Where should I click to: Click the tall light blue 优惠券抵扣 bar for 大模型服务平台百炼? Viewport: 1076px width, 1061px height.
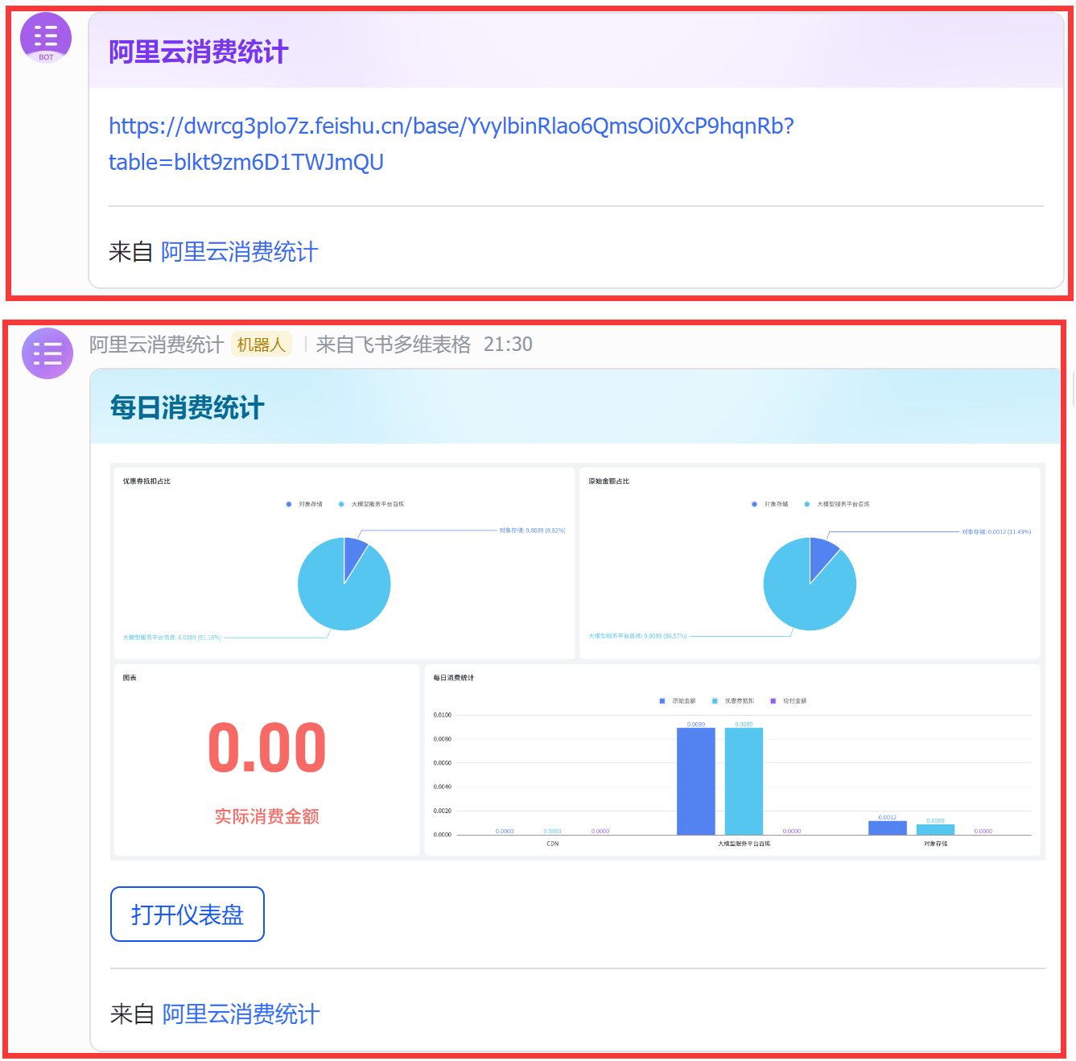point(744,781)
